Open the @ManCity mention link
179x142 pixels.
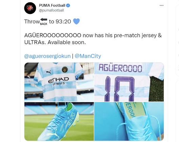tap(88, 56)
